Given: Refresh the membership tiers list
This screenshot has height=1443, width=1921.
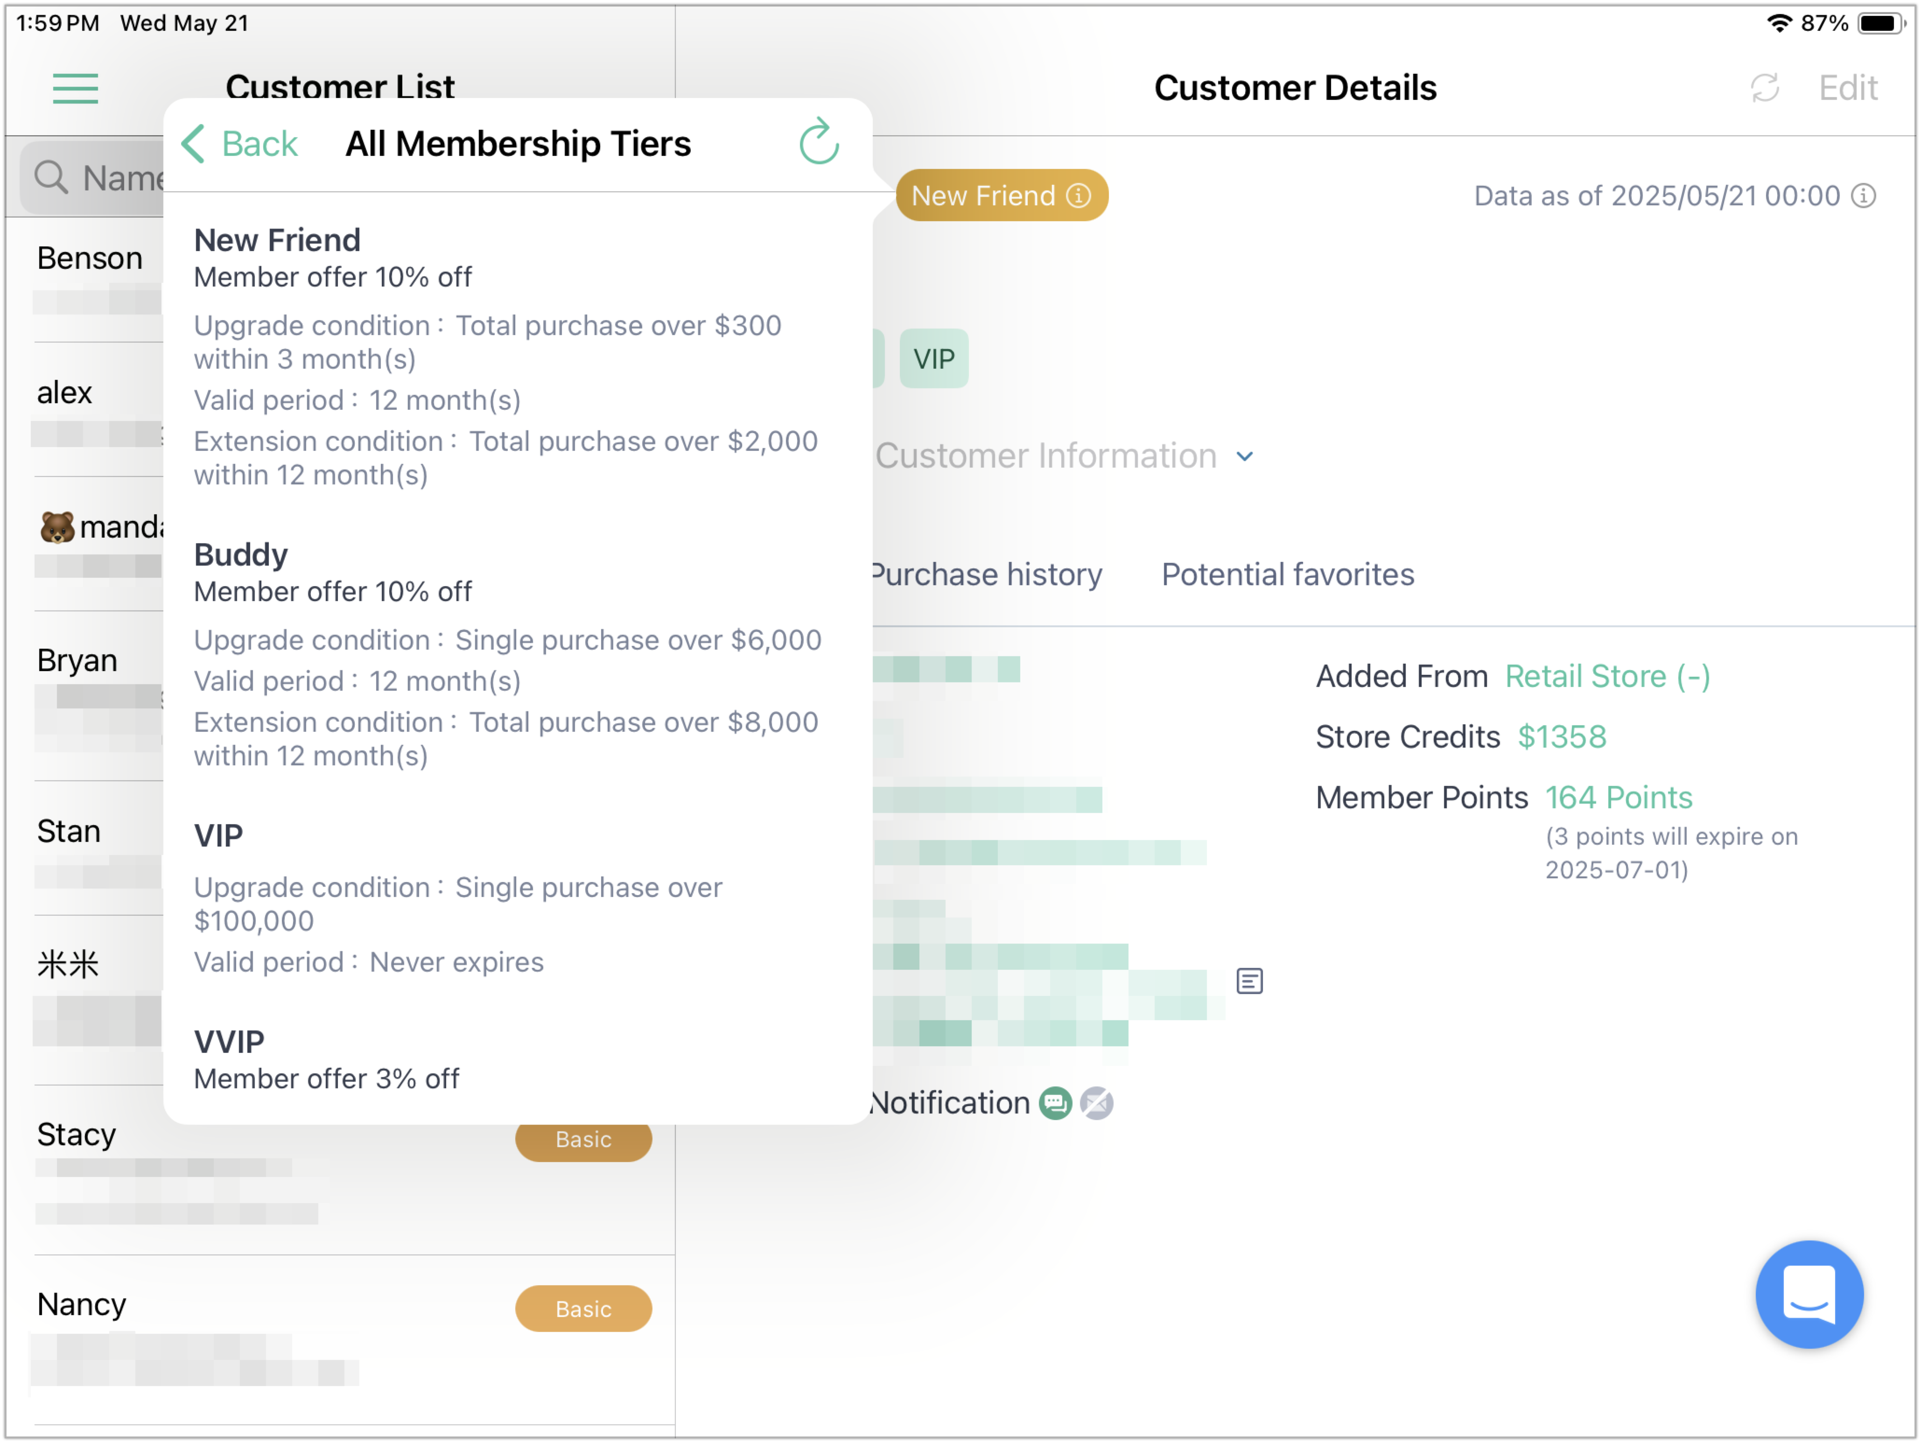Looking at the screenshot, I should click(818, 142).
